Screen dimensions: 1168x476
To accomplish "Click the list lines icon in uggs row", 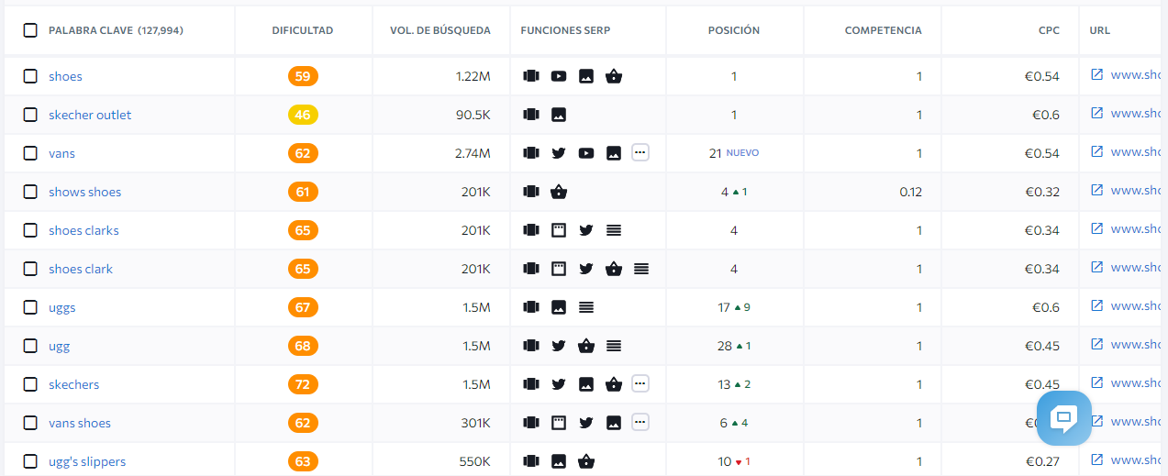I will [x=586, y=307].
